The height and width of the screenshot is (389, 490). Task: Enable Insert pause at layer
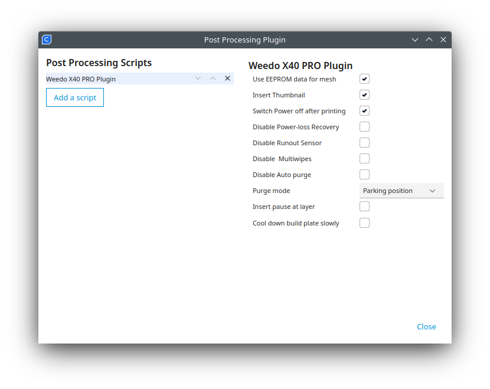[x=364, y=206]
